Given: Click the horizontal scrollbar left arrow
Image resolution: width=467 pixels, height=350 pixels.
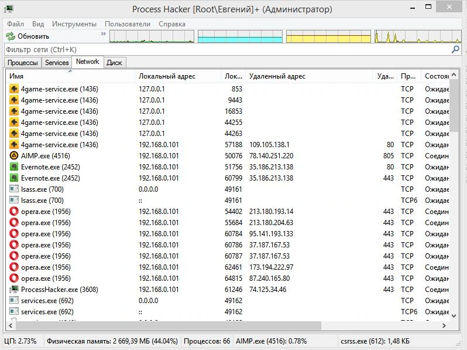Looking at the screenshot, I should [11, 325].
